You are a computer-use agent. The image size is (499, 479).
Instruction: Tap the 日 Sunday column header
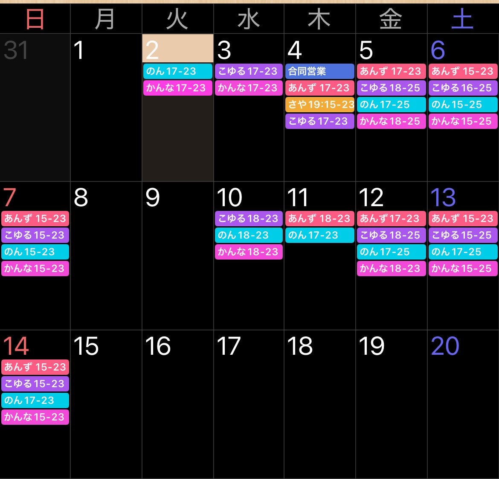click(35, 19)
